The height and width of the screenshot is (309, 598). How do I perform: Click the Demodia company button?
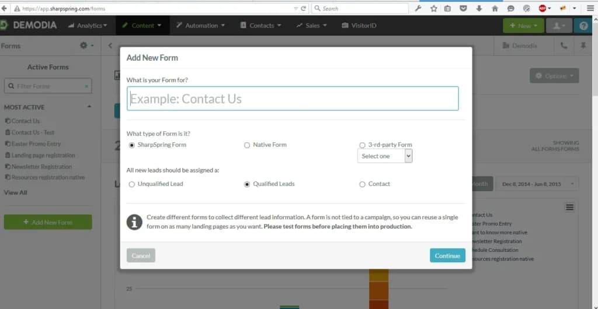pos(520,45)
